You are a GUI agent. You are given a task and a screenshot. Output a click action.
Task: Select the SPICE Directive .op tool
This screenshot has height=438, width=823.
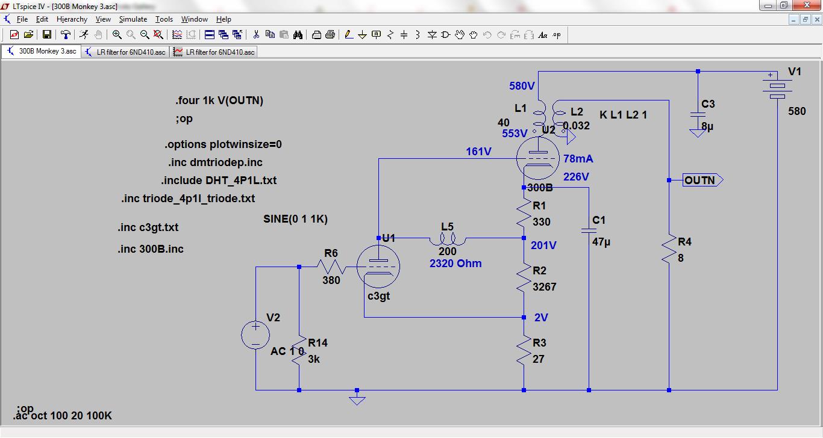point(557,35)
